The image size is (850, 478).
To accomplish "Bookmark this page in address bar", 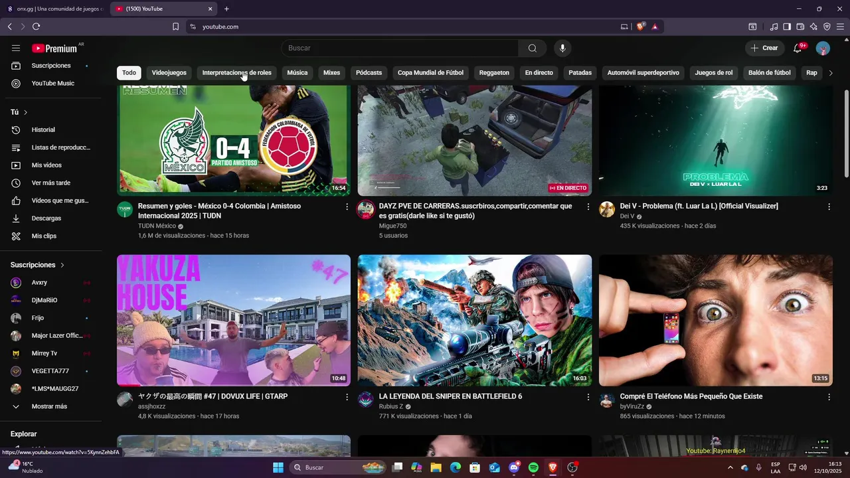I will tap(175, 27).
